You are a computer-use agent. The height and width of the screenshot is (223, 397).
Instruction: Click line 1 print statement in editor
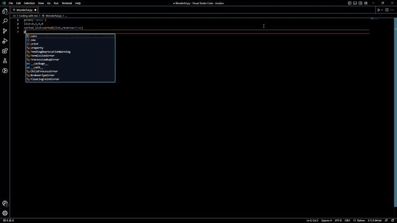coord(35,20)
